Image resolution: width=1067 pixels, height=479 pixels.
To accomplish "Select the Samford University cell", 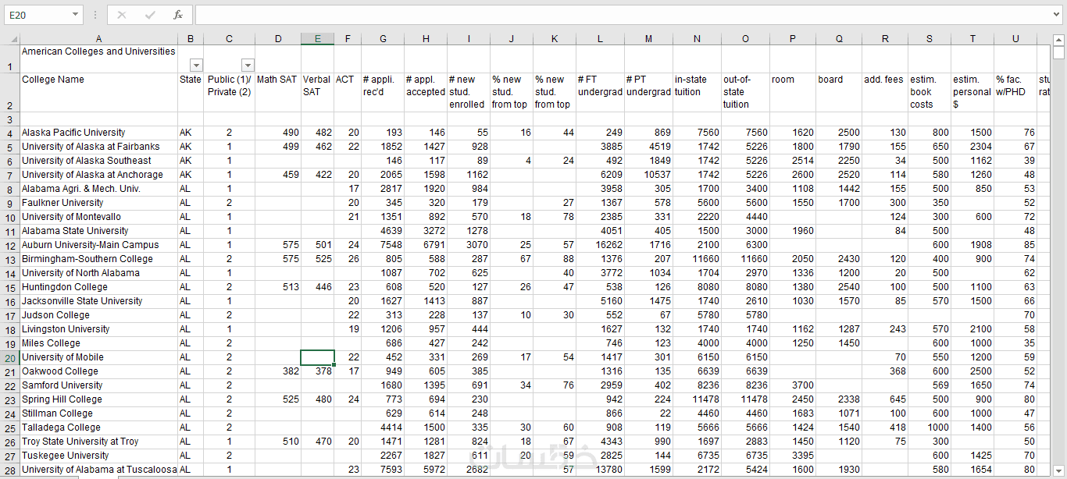I will [98, 385].
